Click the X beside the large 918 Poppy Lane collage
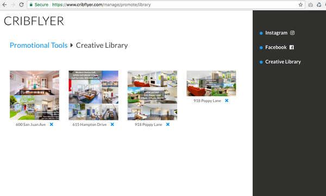The width and height of the screenshot is (326, 196). pyautogui.click(x=168, y=124)
